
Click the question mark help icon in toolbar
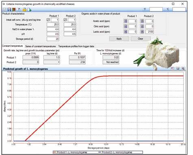pos(19,9)
